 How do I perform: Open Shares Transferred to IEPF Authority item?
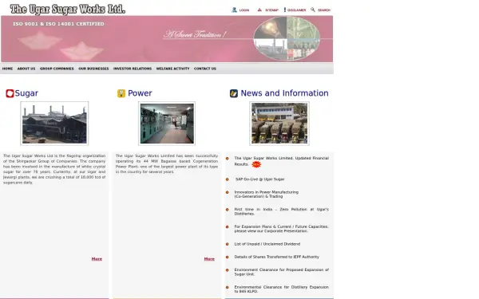click(x=277, y=257)
